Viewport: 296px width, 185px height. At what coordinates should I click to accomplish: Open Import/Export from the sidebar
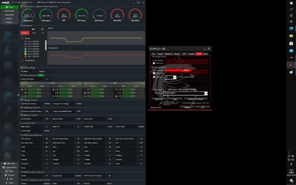pos(9,168)
